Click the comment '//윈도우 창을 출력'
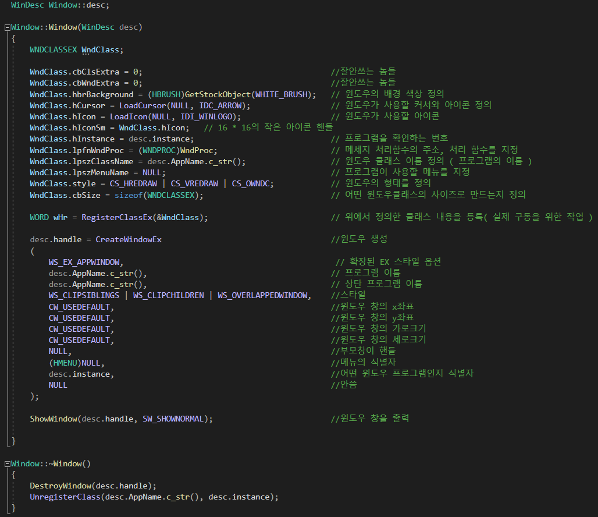Viewport: 598px width, 517px height. (370, 419)
